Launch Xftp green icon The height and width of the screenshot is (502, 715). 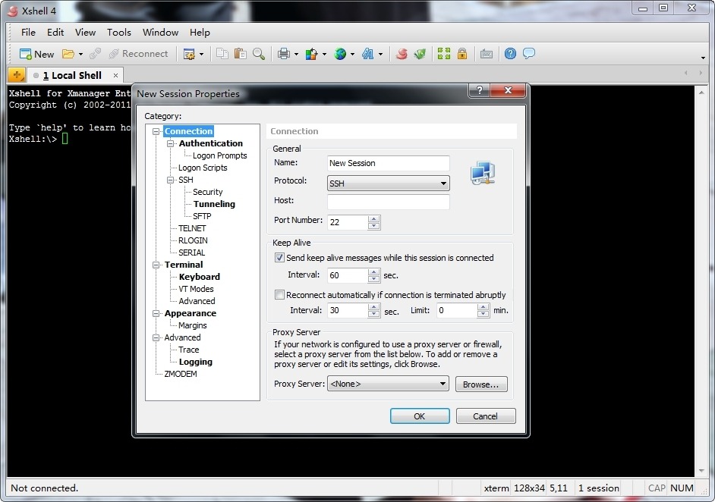click(x=420, y=54)
